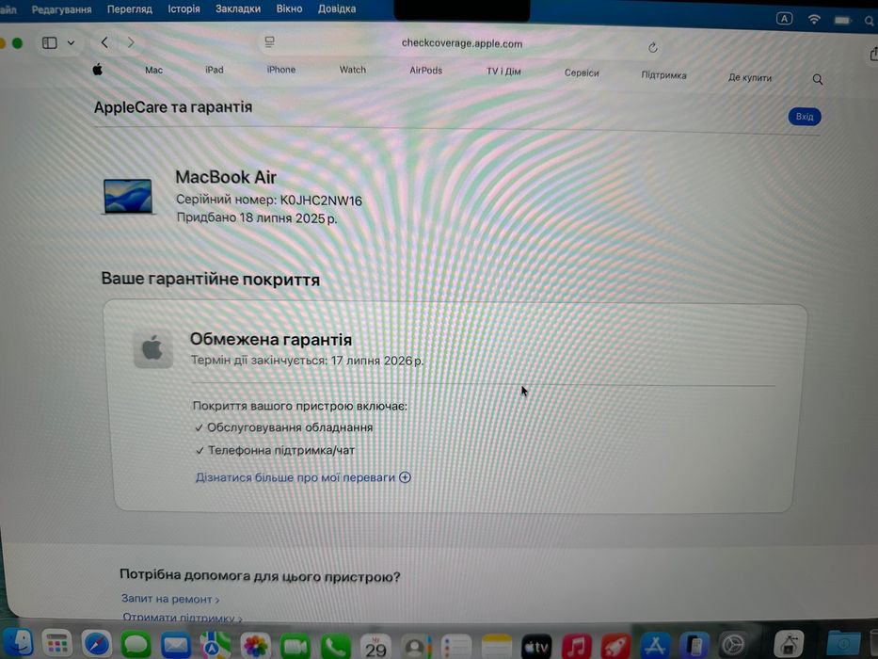Image resolution: width=878 pixels, height=659 pixels.
Task: Expand Дізнатися більше про мої переваги
Action: 303,477
